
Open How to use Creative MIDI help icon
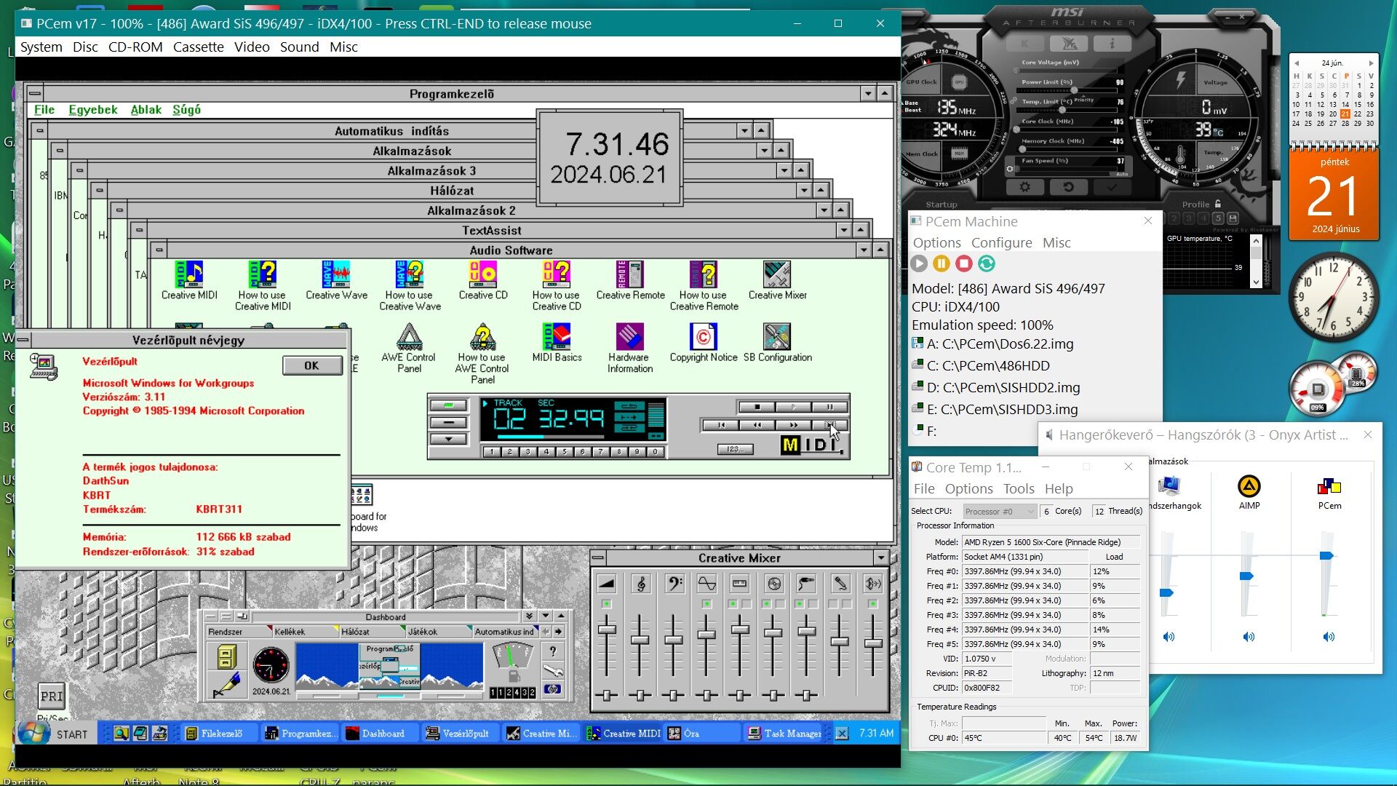pos(263,285)
